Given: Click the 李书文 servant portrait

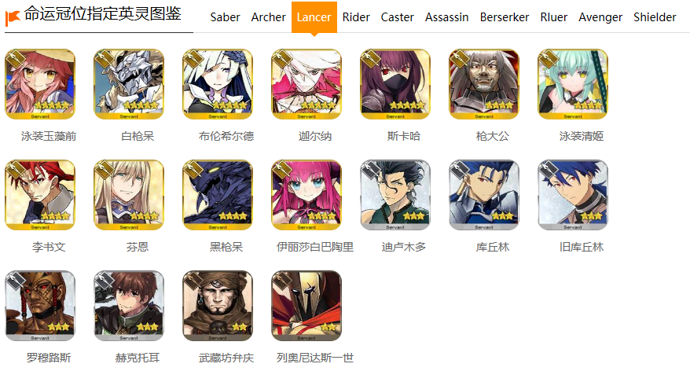Looking at the screenshot, I should 40,195.
